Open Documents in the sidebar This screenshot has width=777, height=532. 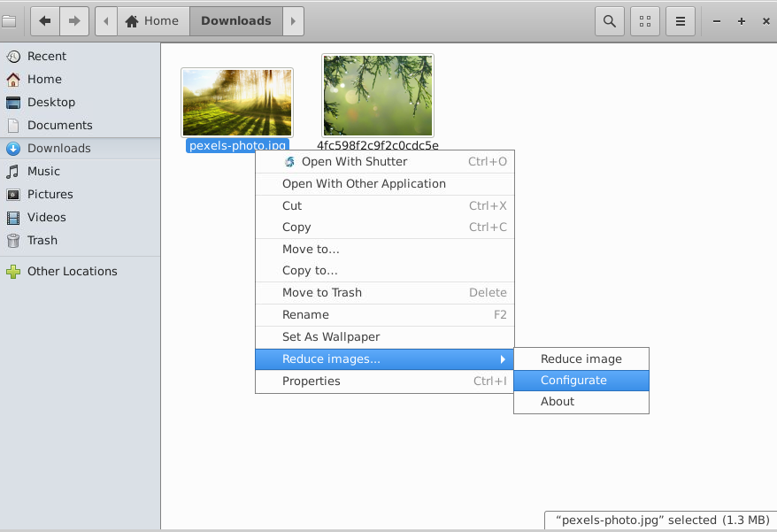[x=80, y=126]
